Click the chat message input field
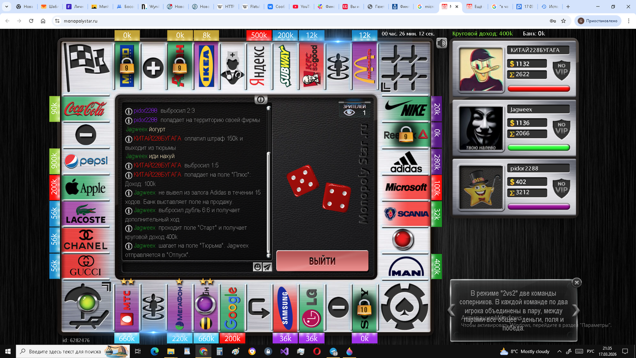 [188, 267]
